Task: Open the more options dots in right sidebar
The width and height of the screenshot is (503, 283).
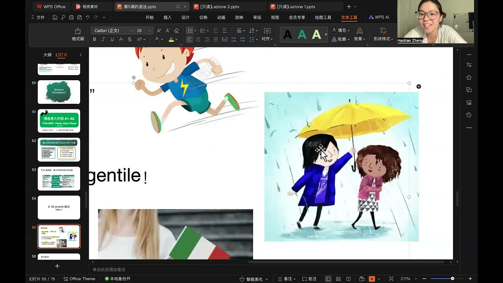Action: (x=469, y=128)
